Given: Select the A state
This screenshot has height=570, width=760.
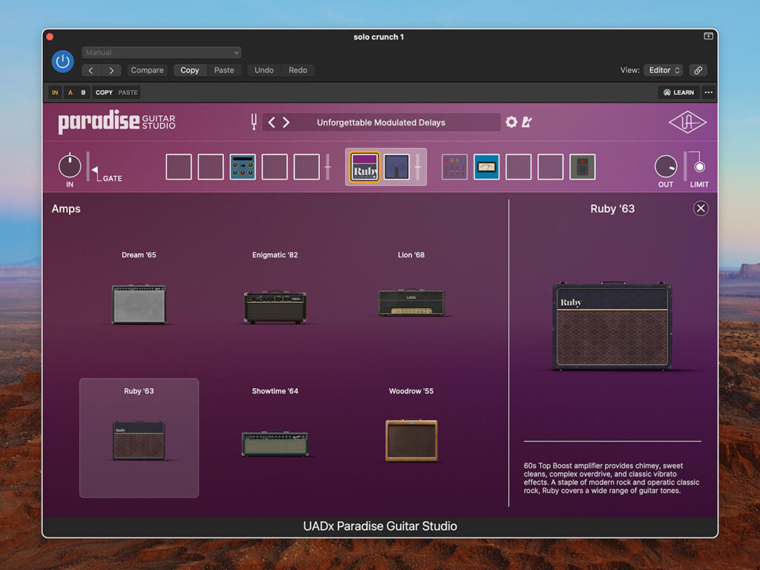Looking at the screenshot, I should click(x=71, y=93).
